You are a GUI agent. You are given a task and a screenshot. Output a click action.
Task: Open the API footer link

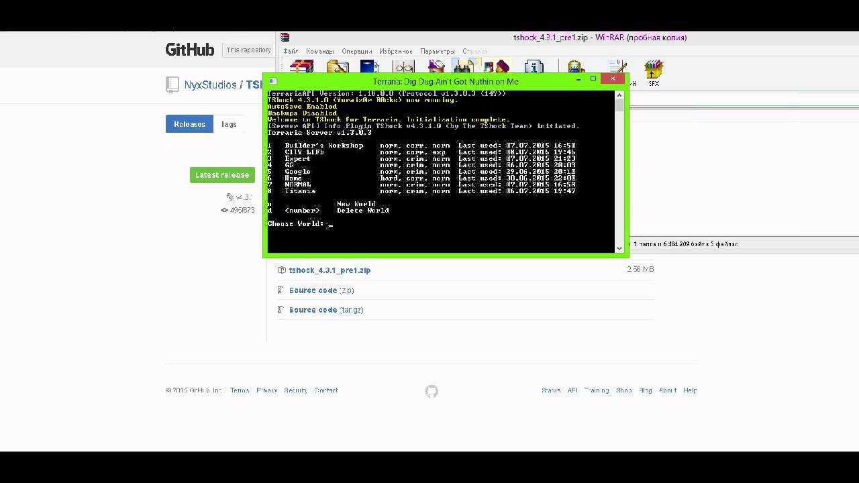tap(572, 390)
